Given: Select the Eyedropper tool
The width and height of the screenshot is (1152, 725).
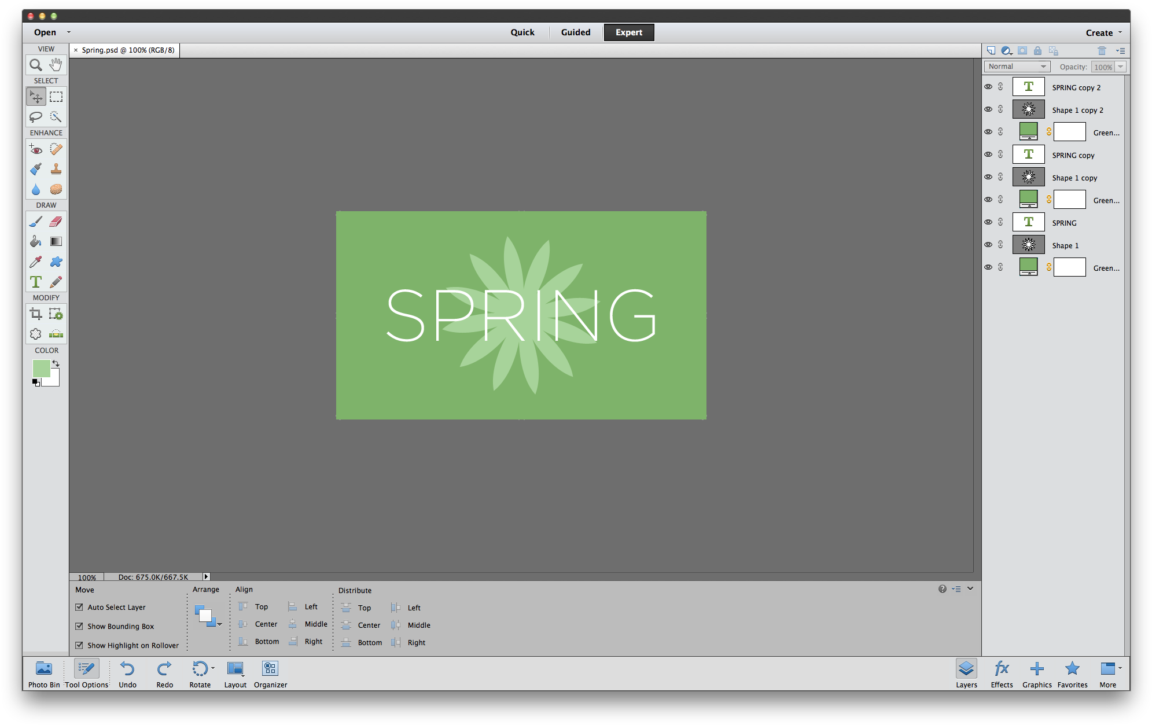Looking at the screenshot, I should [x=36, y=262].
